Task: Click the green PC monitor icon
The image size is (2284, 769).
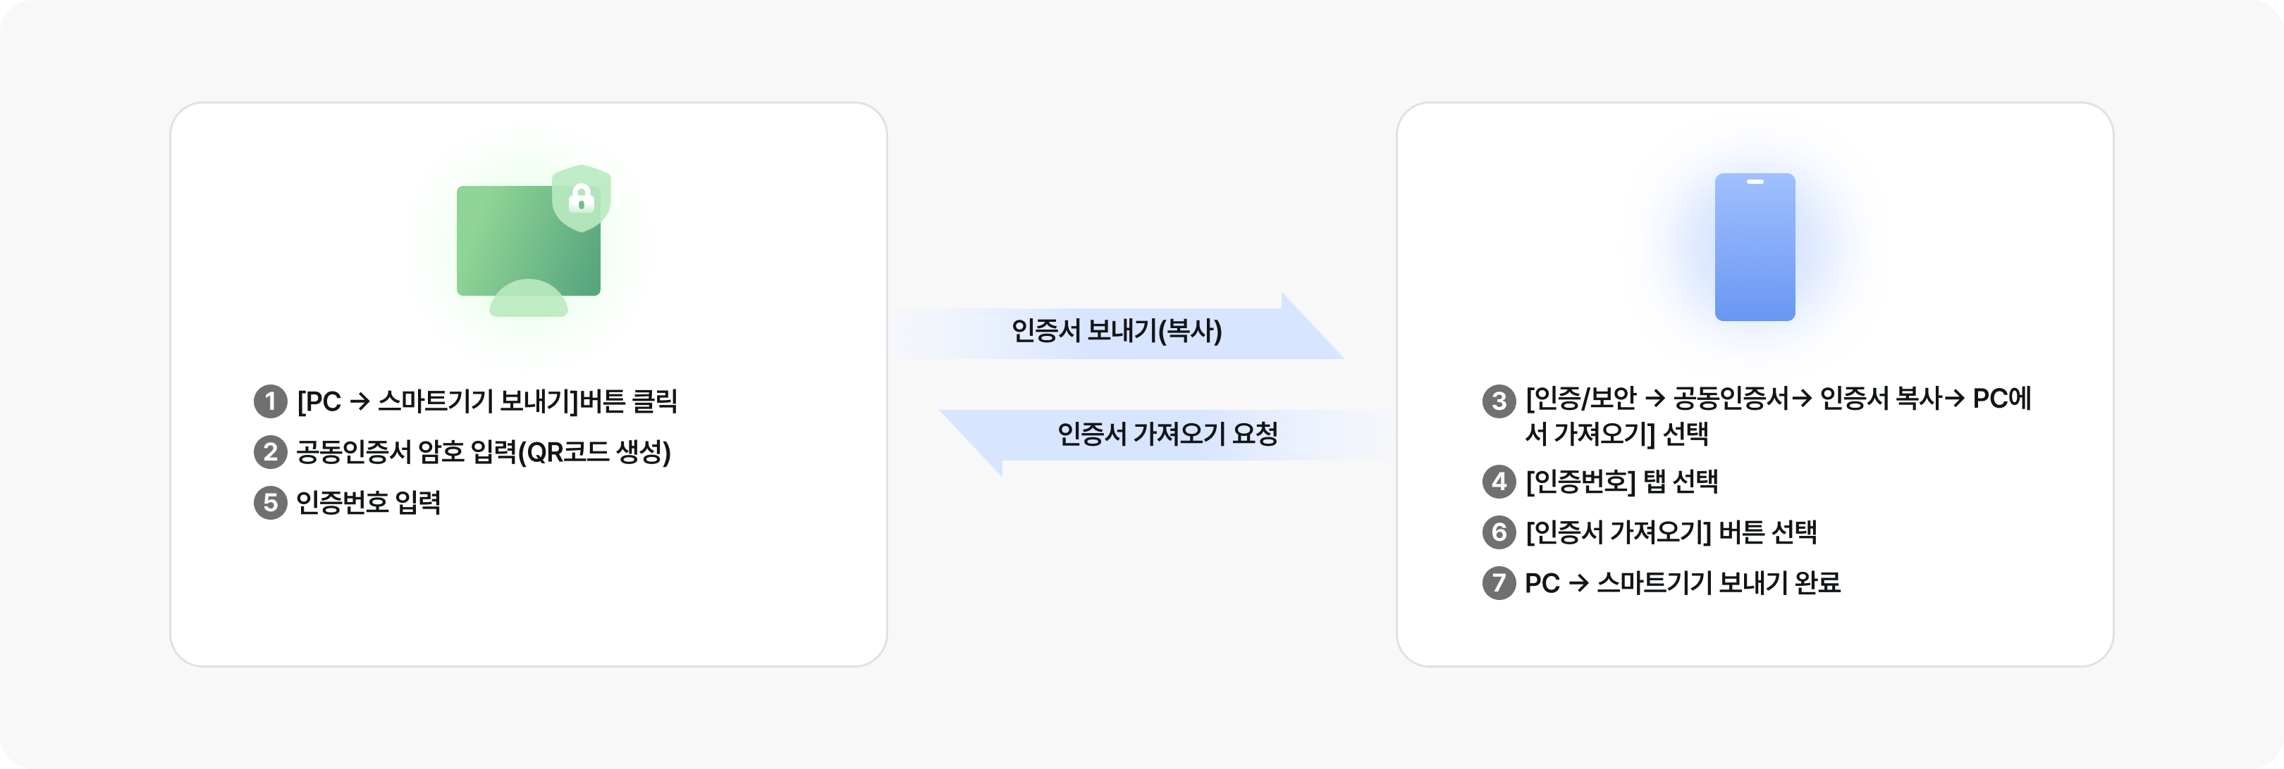Action: tap(515, 239)
